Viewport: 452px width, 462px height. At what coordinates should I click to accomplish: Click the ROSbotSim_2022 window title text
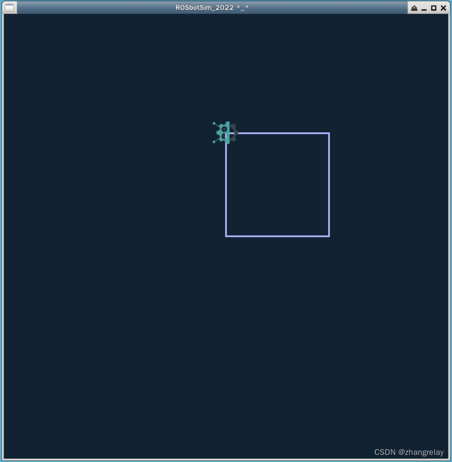[x=212, y=7]
